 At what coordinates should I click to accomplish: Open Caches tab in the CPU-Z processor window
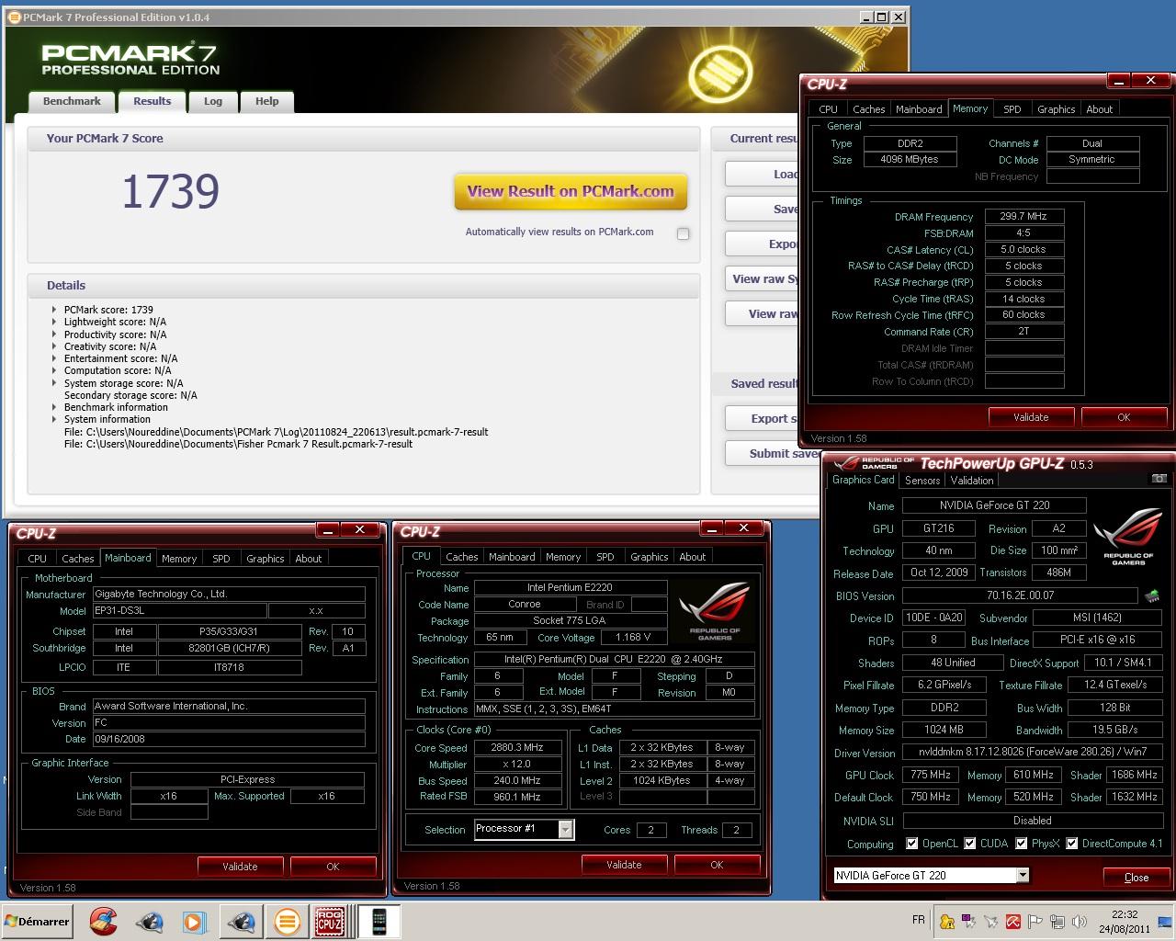click(461, 557)
